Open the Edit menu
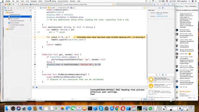 pyautogui.click(x=17, y=1)
